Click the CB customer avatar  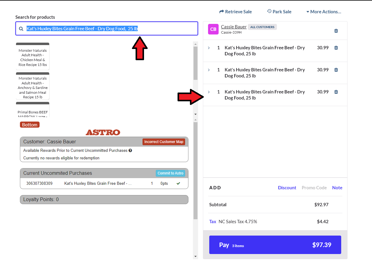(x=213, y=29)
